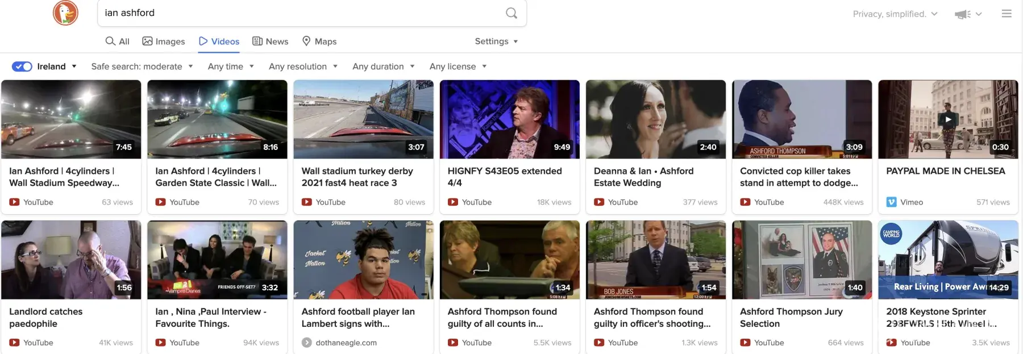The width and height of the screenshot is (1023, 354).
Task: Select the Videos tab
Action: (219, 41)
